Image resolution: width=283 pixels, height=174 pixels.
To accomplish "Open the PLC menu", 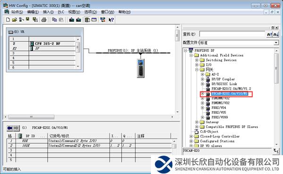I will [x=61, y=12].
